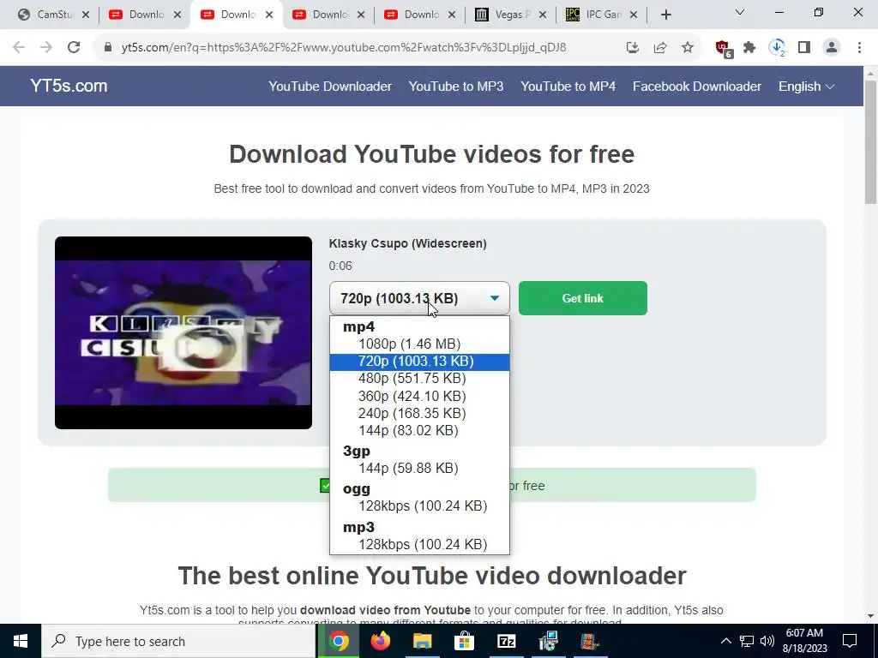
Task: Click the lock site-info icon in address bar
Action: (108, 48)
